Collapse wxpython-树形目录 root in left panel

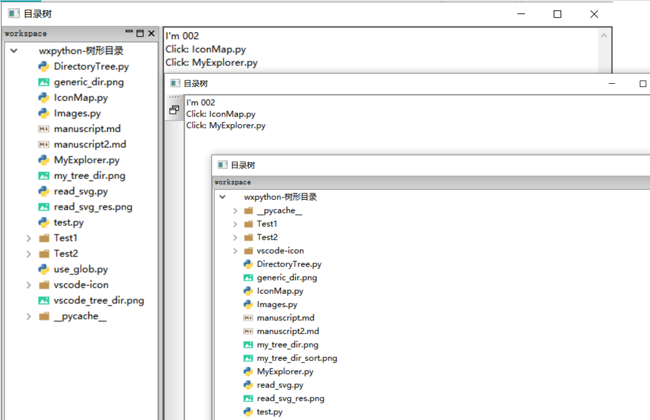[13, 51]
